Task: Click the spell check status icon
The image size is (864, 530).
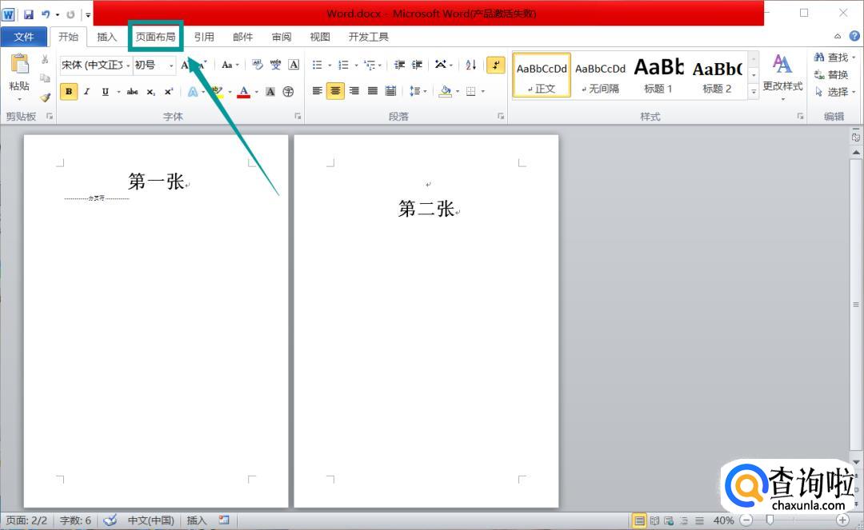Action: [110, 520]
